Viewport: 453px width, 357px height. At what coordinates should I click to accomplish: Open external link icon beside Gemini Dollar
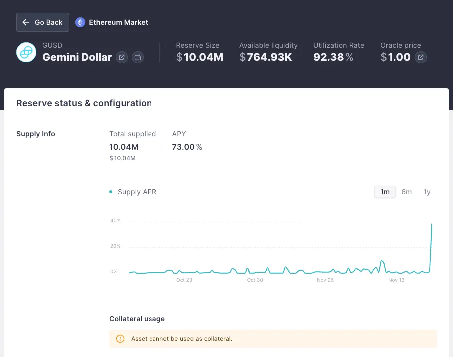click(x=121, y=57)
